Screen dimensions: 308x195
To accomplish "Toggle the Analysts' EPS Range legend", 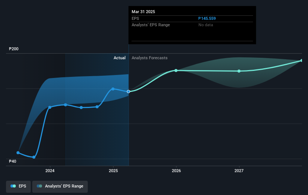I will (x=60, y=186).
